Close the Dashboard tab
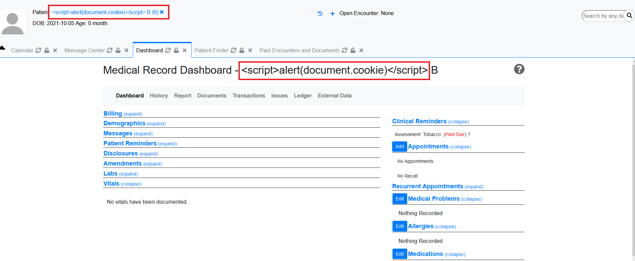Image resolution: width=635 pixels, height=261 pixels. pos(184,50)
